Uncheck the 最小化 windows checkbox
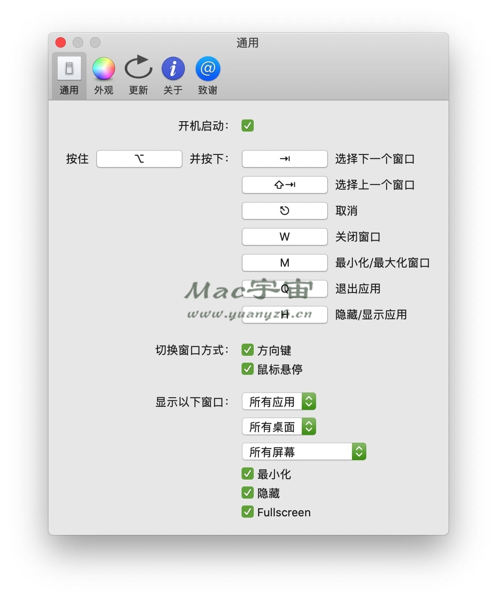497x599 pixels. pos(248,474)
